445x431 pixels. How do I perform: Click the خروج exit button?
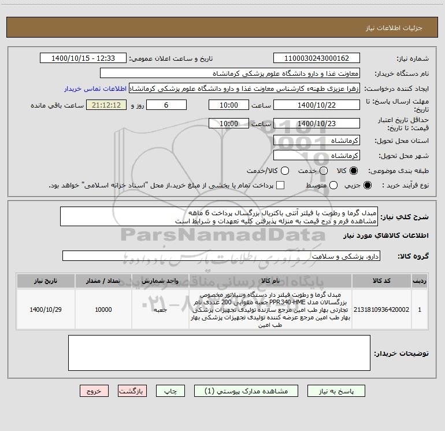click(94, 391)
